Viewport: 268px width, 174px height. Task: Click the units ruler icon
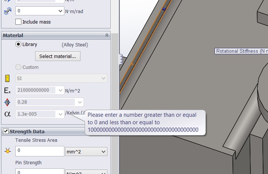(7, 79)
